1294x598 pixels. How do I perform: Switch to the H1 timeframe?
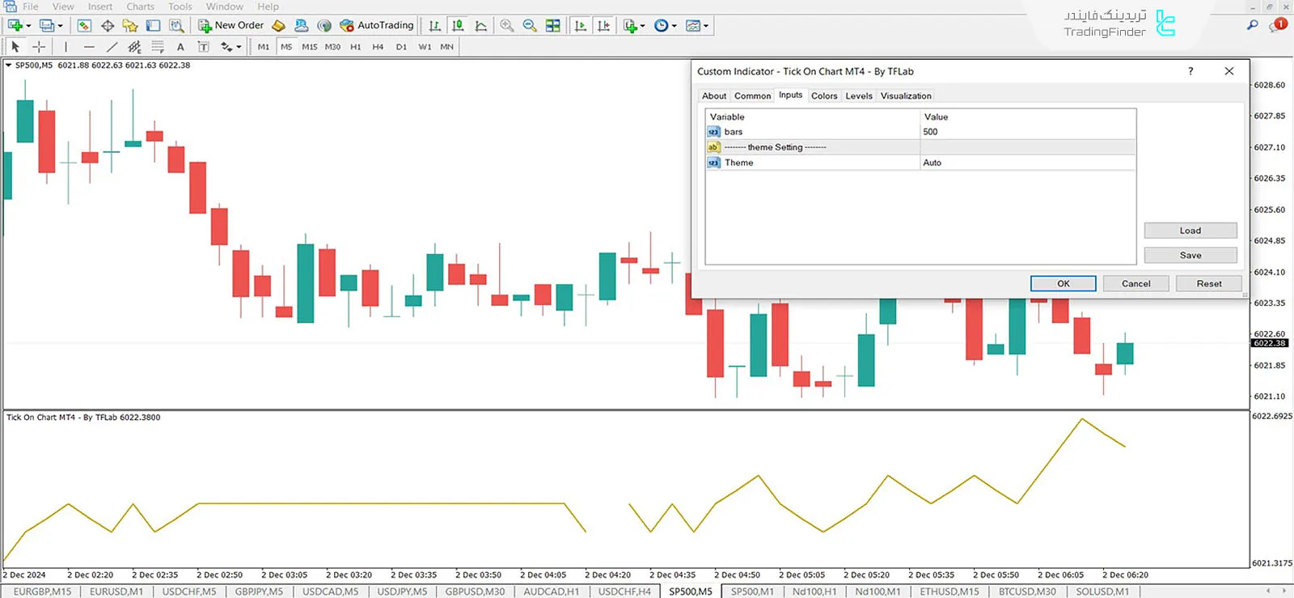355,47
